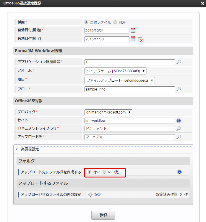Search アップロード先 with magnifier icon

click(x=179, y=137)
